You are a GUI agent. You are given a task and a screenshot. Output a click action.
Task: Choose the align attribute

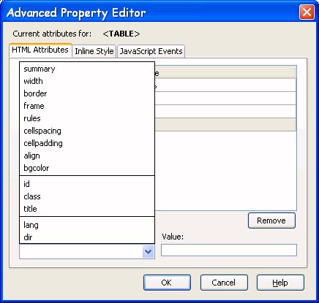(87, 156)
